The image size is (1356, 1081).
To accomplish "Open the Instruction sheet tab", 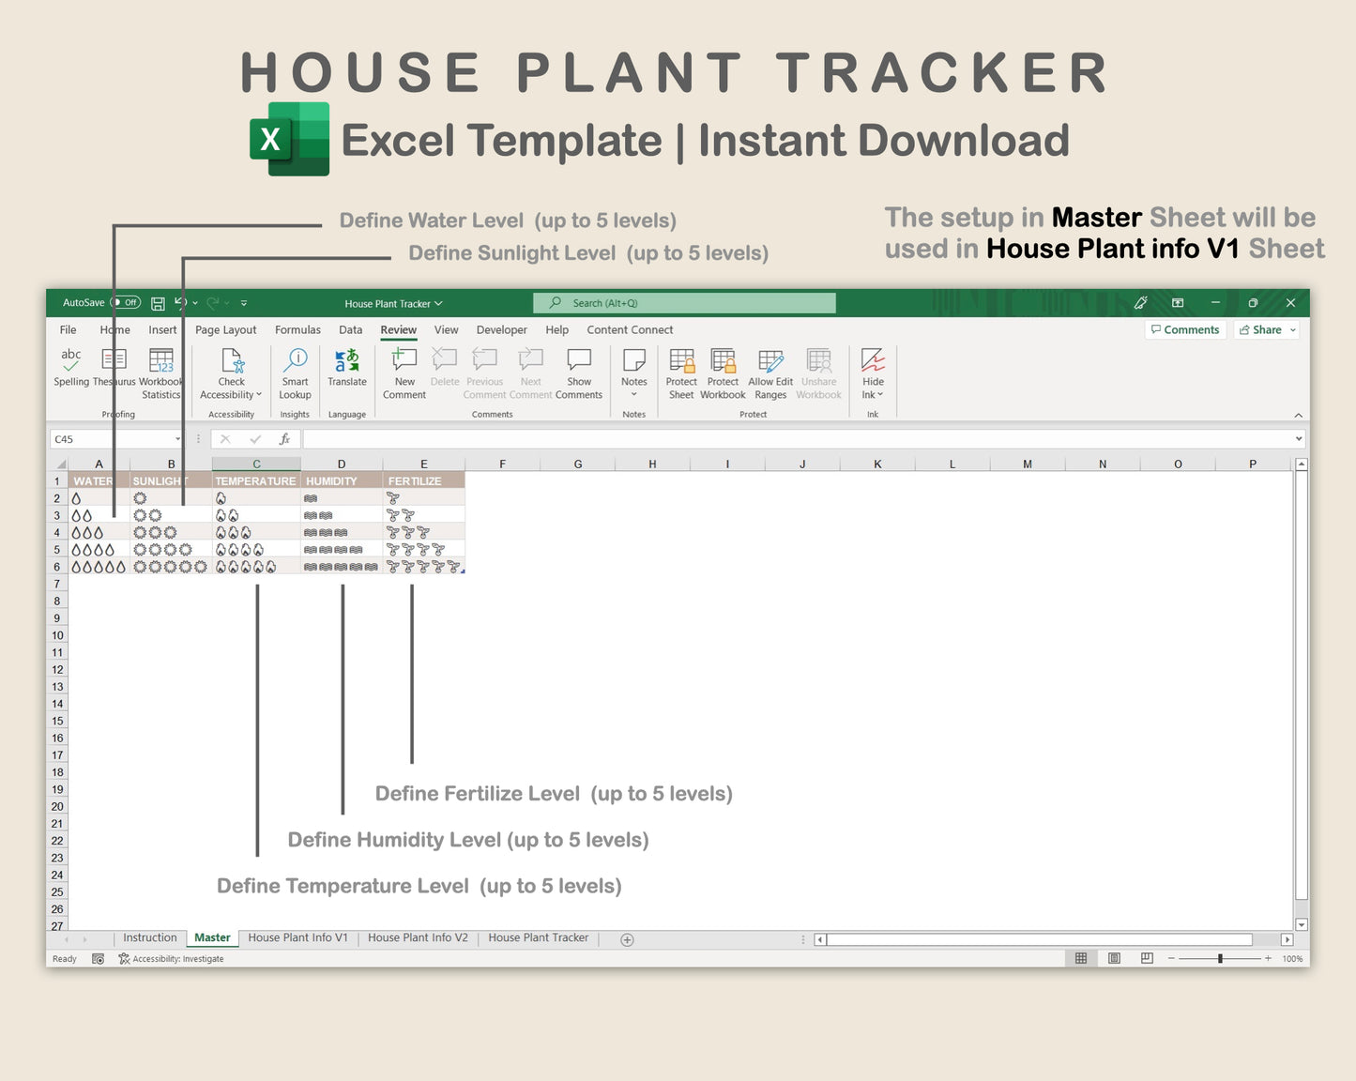I will click(150, 938).
